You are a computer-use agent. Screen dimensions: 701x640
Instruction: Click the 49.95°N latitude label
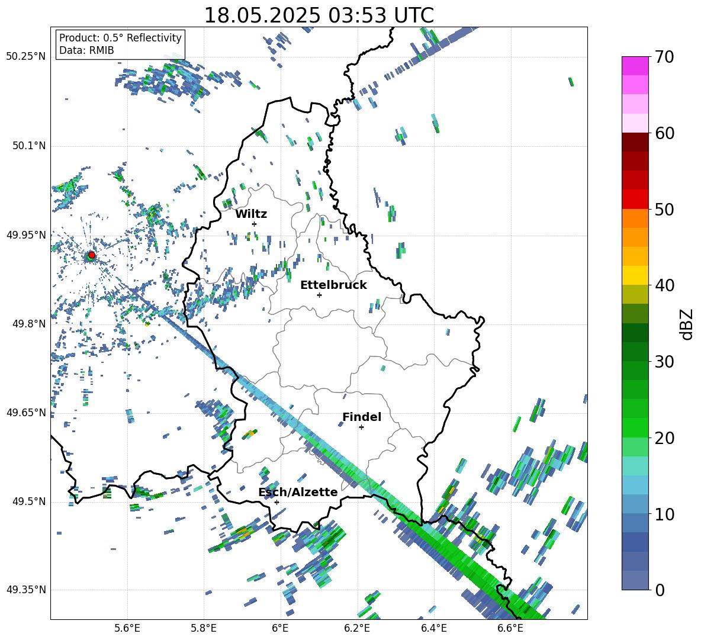(26, 235)
